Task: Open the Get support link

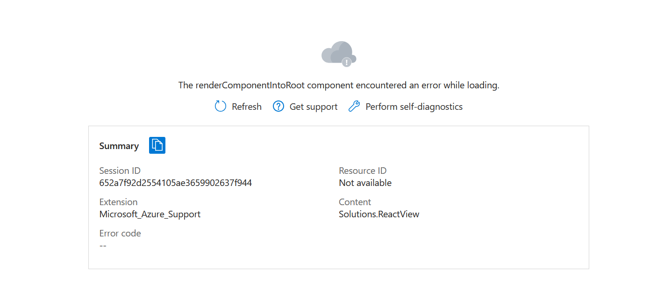Action: click(x=314, y=107)
